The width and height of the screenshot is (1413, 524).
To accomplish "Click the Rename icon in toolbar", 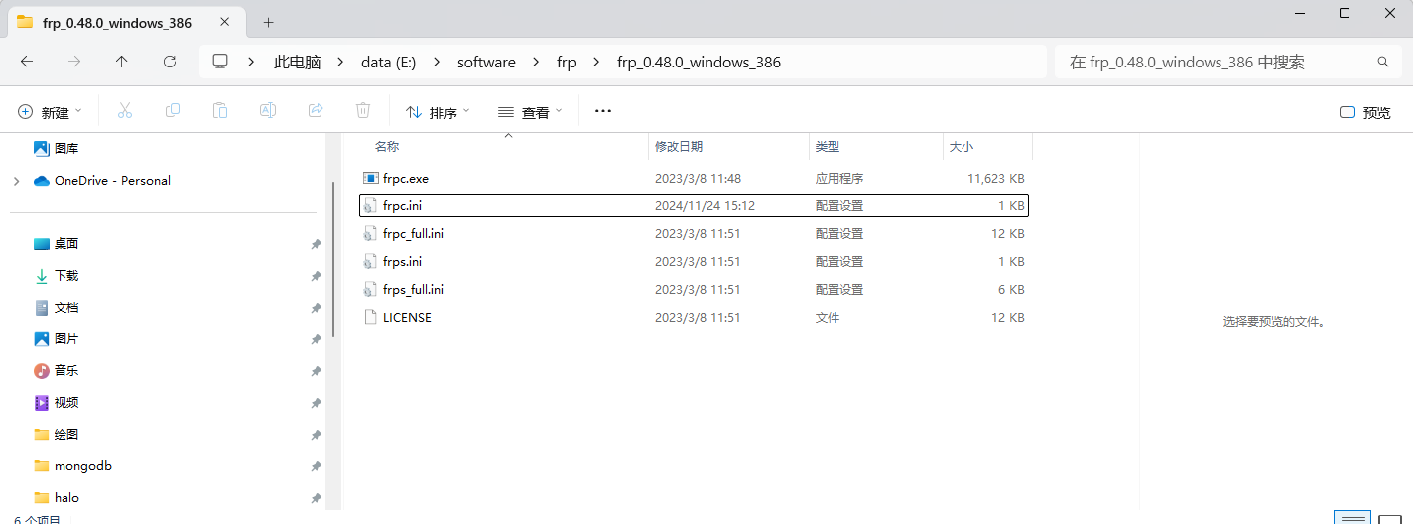I will click(x=268, y=111).
